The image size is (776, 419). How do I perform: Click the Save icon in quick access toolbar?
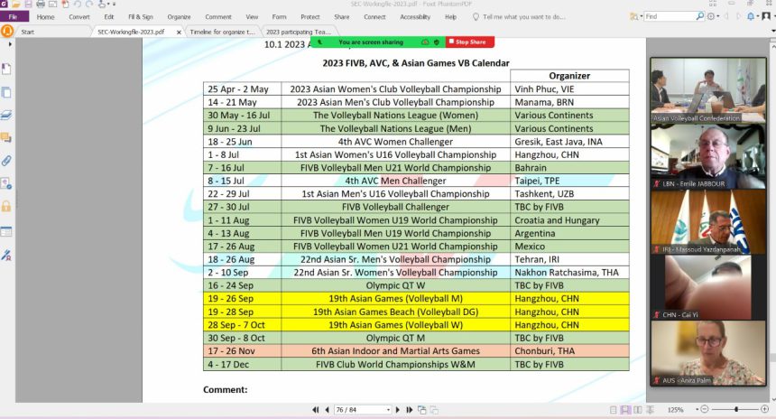28,4
